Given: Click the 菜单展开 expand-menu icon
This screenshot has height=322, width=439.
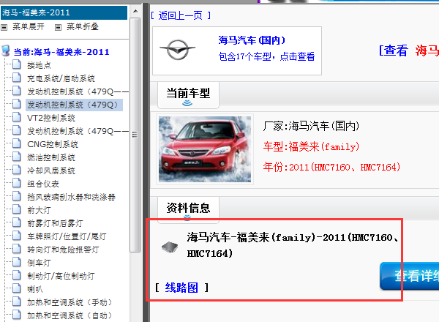Looking at the screenshot, I should tap(4, 27).
